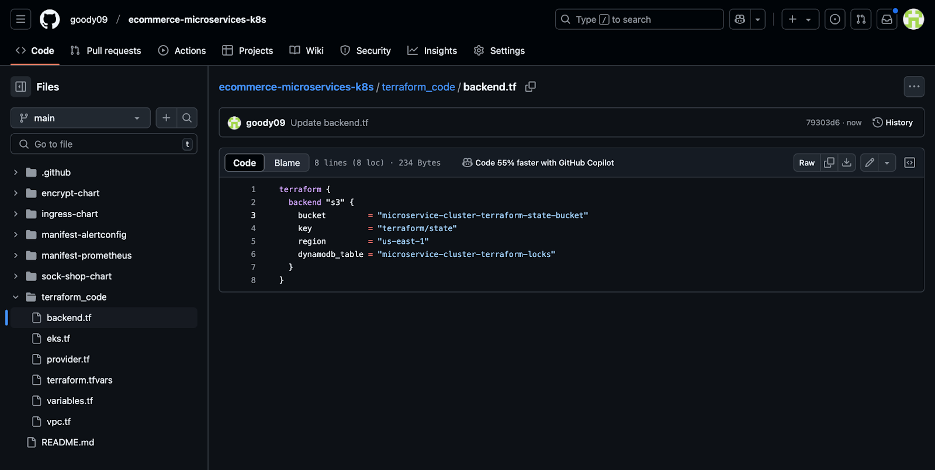The width and height of the screenshot is (935, 470).
Task: Open the sock-shop-chart folder row
Action: pos(104,276)
